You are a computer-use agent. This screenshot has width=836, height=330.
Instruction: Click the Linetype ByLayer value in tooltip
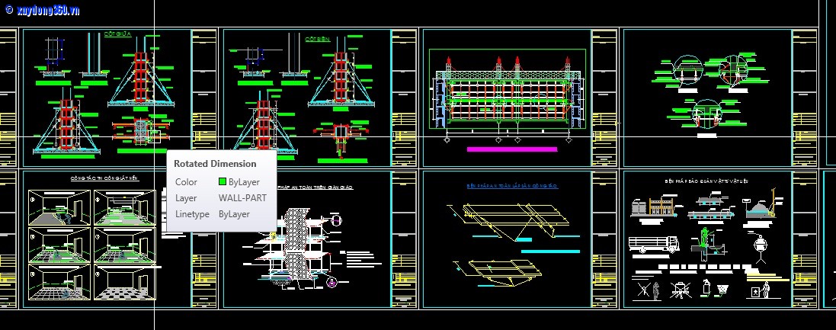tap(234, 214)
